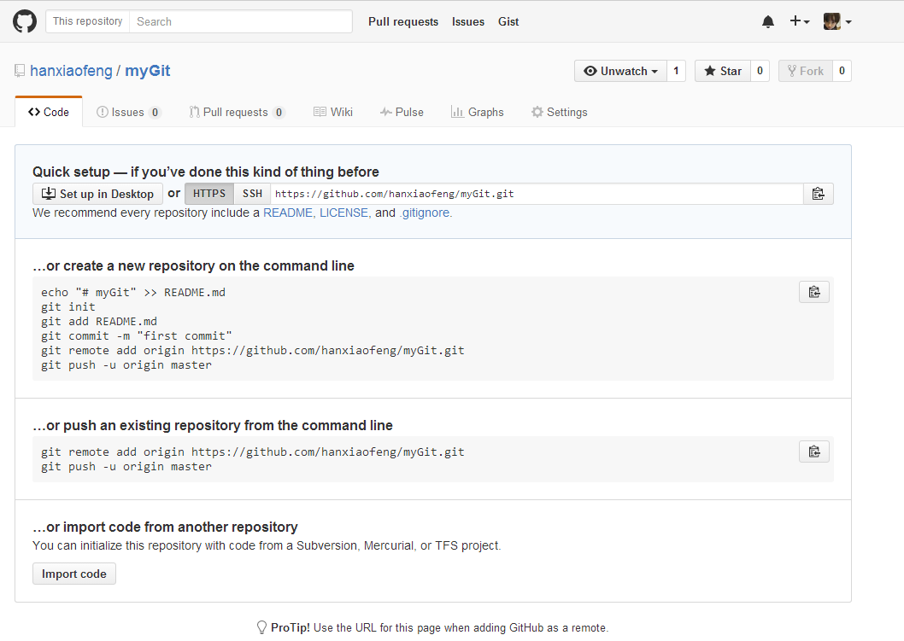Screen dimensions: 904x641
Task: Open the plus create-new dropdown
Action: (x=800, y=21)
